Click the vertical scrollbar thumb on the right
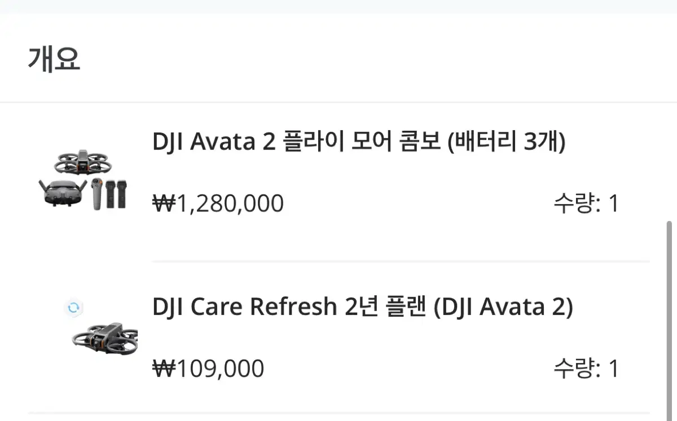The height and width of the screenshot is (421, 677). click(670, 316)
